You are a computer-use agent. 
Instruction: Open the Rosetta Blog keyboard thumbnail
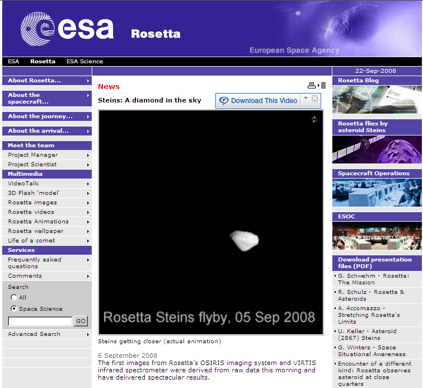377,100
